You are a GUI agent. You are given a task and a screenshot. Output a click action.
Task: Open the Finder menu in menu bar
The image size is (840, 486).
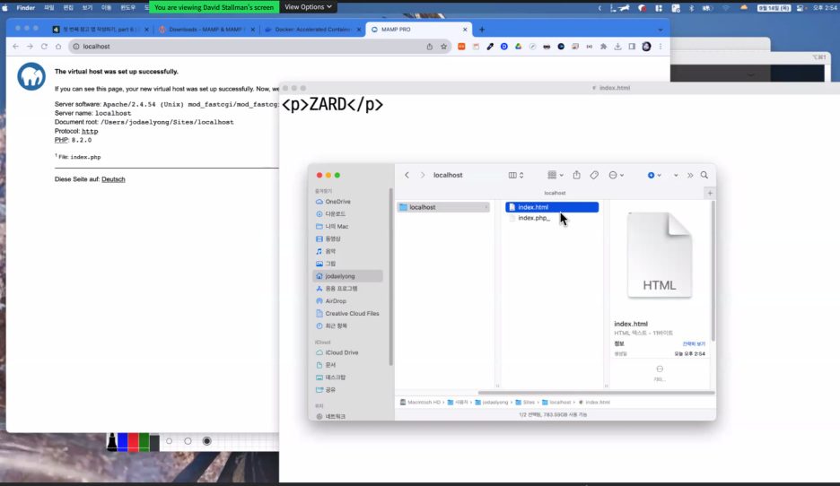click(x=26, y=7)
